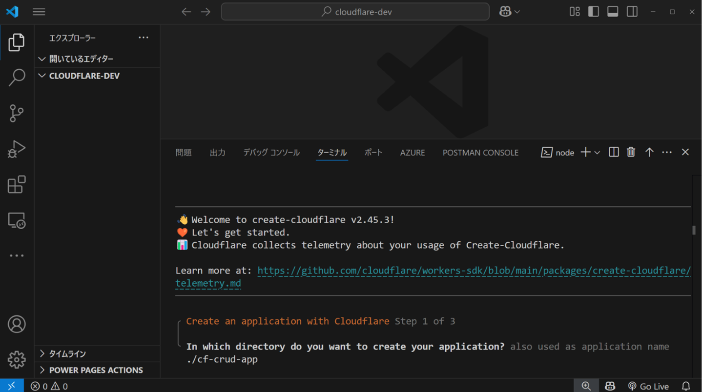Close the terminal panel
This screenshot has width=702, height=392.
pos(685,152)
